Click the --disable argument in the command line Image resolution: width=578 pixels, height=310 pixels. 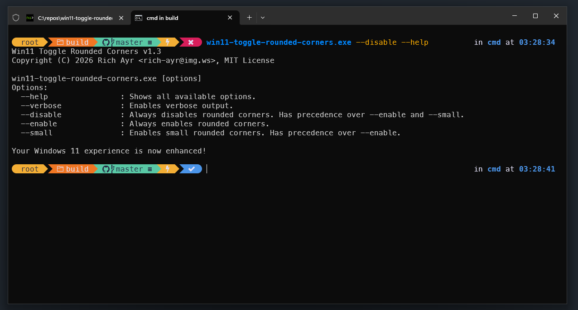click(x=376, y=42)
